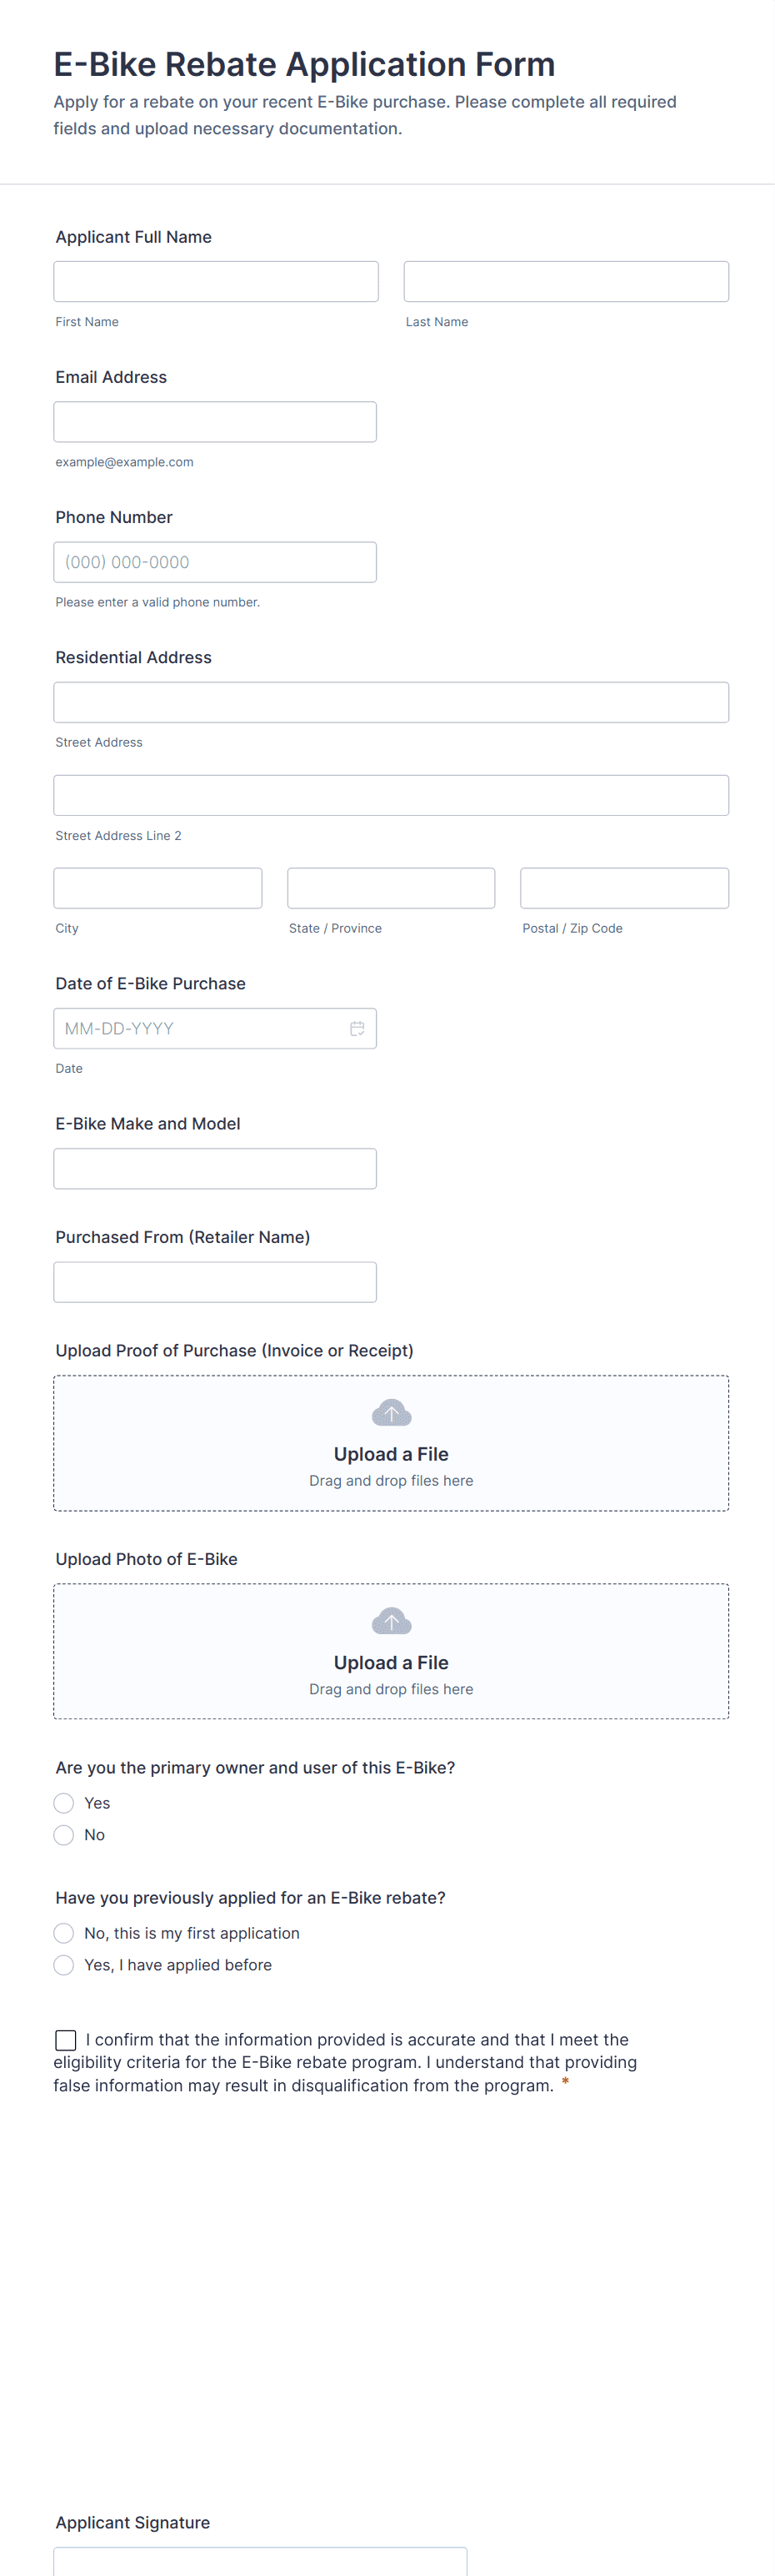Click the Phone Number field
775x2576 pixels.
pos(215,562)
